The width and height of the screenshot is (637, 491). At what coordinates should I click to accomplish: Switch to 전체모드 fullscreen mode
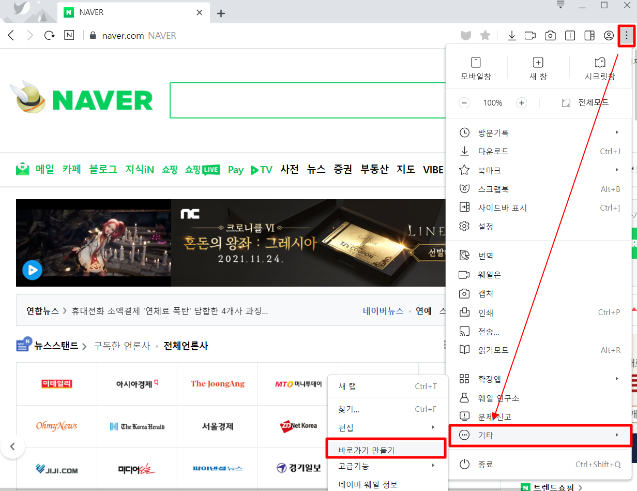(585, 103)
